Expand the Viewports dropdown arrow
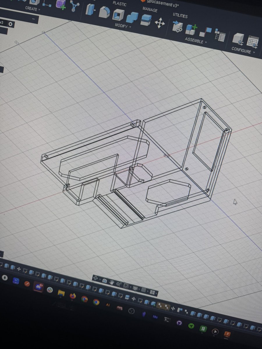This screenshot has height=349, width=262. click(x=156, y=293)
